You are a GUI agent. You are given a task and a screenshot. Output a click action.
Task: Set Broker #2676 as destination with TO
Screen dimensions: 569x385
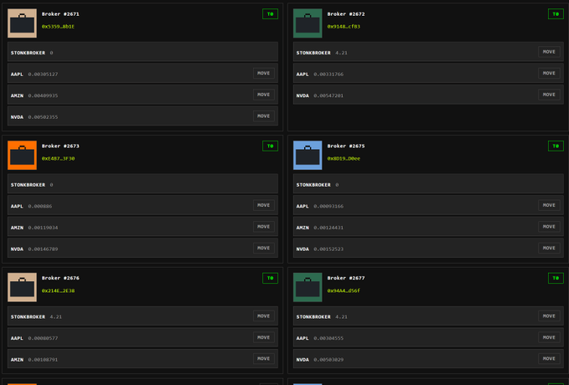271,278
